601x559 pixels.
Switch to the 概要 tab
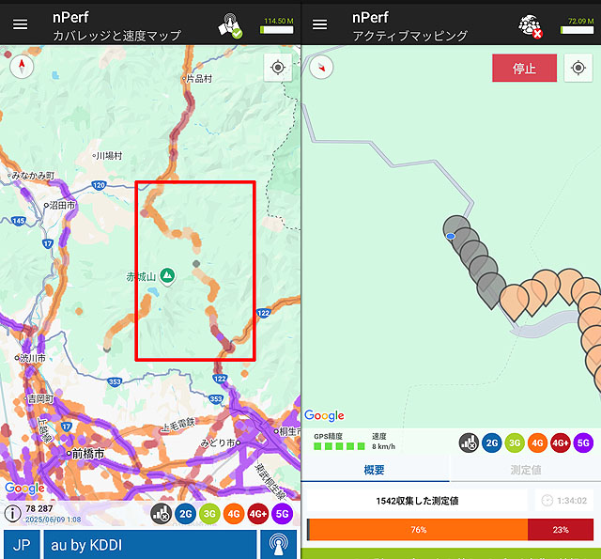375,470
